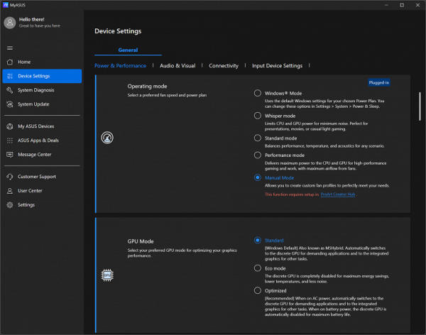This screenshot has height=335, width=426.
Task: Click the vertical scrollbar on right
Action: click(420, 106)
